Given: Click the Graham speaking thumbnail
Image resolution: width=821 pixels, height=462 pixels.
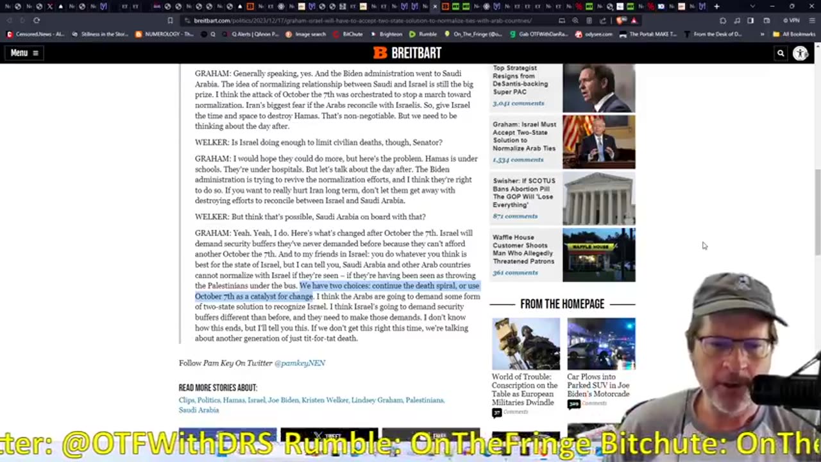Looking at the screenshot, I should coord(598,142).
